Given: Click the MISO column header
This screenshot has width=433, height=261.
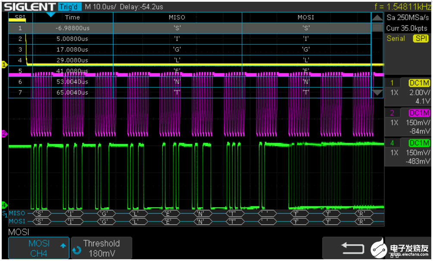Looking at the screenshot, I should click(x=177, y=17).
